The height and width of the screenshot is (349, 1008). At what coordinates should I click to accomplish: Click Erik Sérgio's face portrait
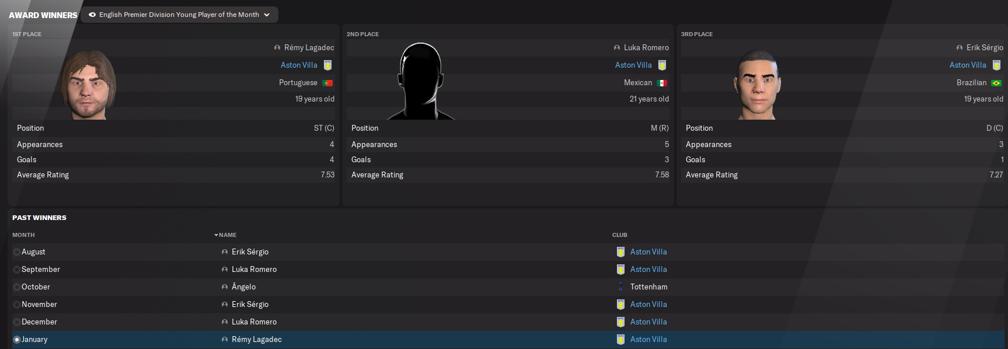[x=757, y=85]
